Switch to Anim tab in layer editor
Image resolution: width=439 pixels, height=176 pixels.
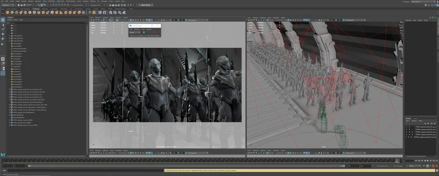coord(415,119)
